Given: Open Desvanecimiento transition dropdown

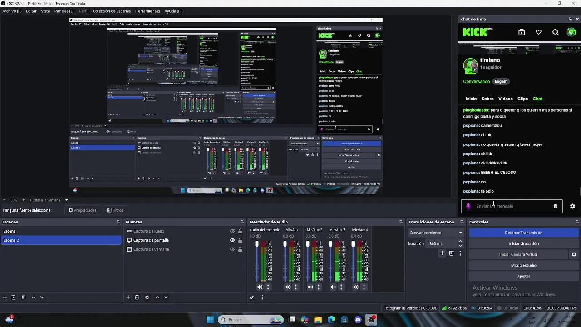Looking at the screenshot, I should pos(435,233).
